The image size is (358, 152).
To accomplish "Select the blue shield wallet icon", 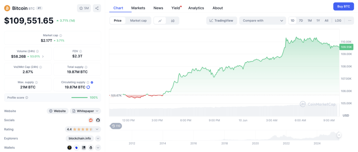I will (77, 148).
